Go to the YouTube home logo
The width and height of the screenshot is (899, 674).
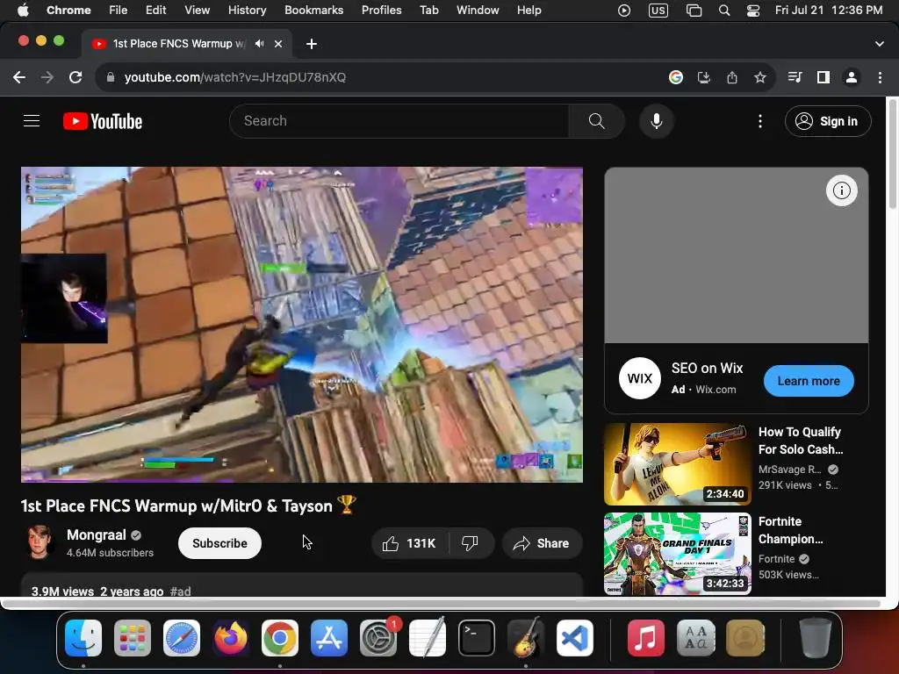coord(103,121)
